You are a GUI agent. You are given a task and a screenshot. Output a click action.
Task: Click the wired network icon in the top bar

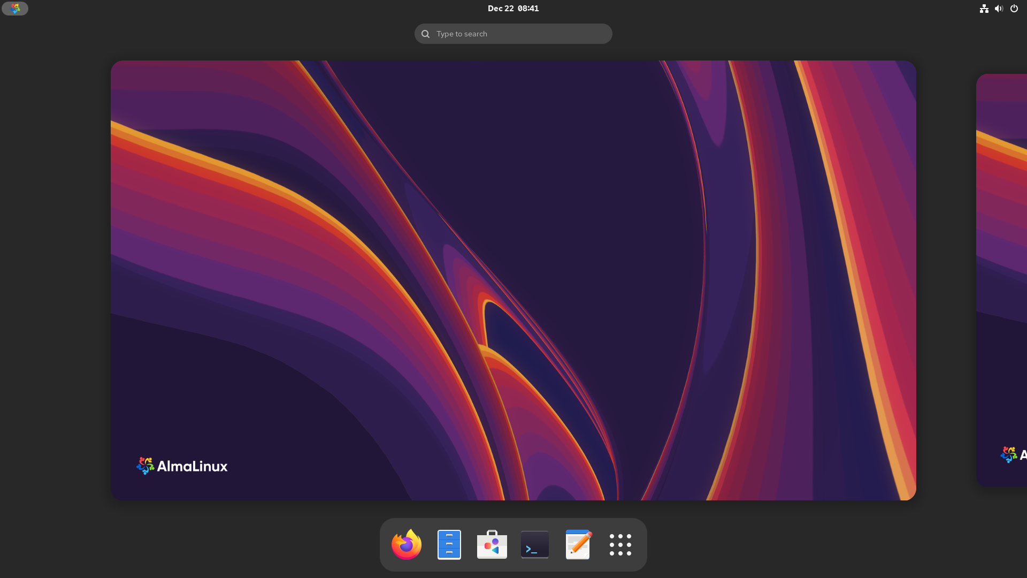[x=984, y=9]
